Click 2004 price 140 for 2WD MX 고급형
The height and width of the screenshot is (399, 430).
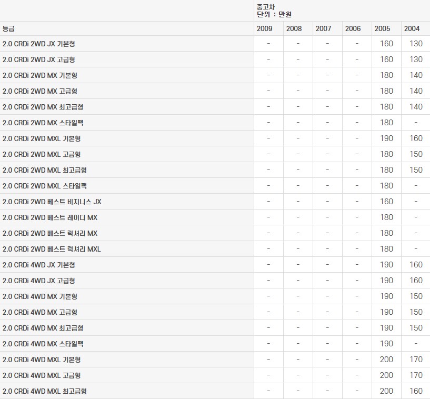coord(416,91)
